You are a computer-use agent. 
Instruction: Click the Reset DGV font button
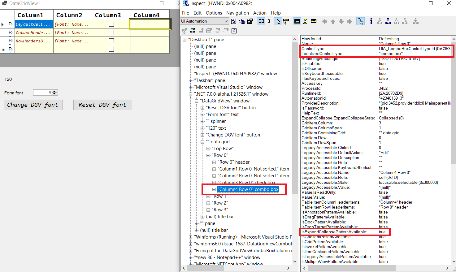pos(102,105)
